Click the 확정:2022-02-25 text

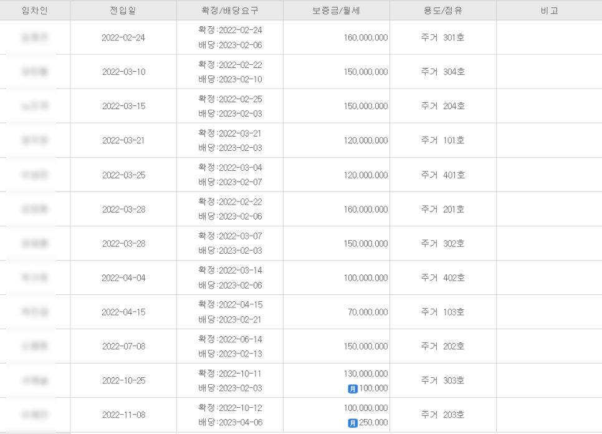click(x=230, y=99)
